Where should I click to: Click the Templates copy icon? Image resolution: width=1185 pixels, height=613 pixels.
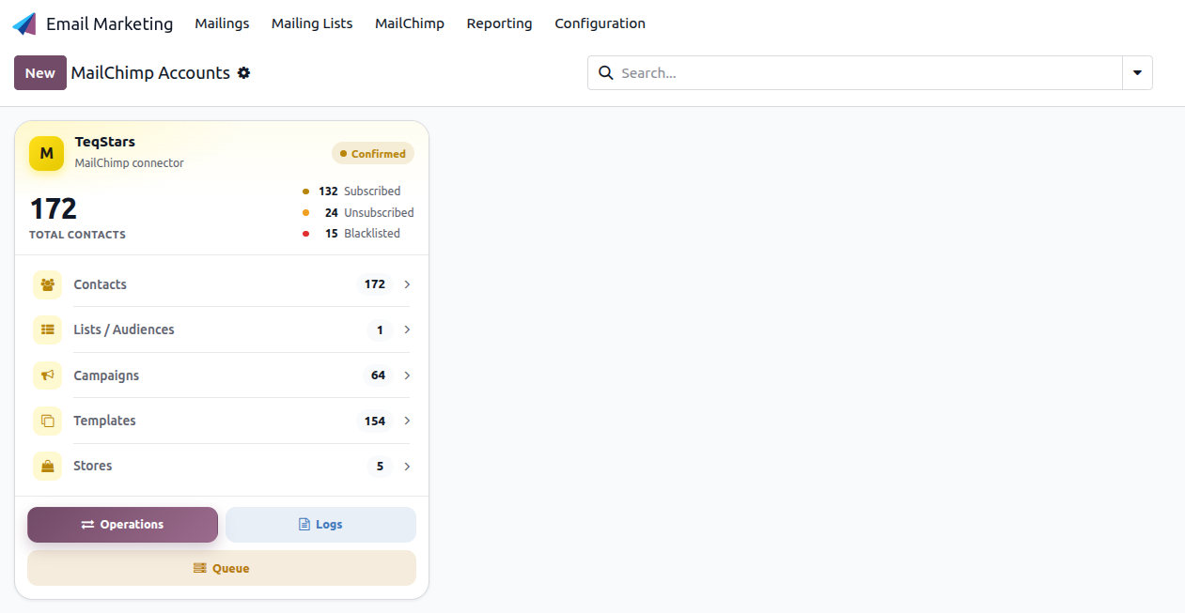48,421
